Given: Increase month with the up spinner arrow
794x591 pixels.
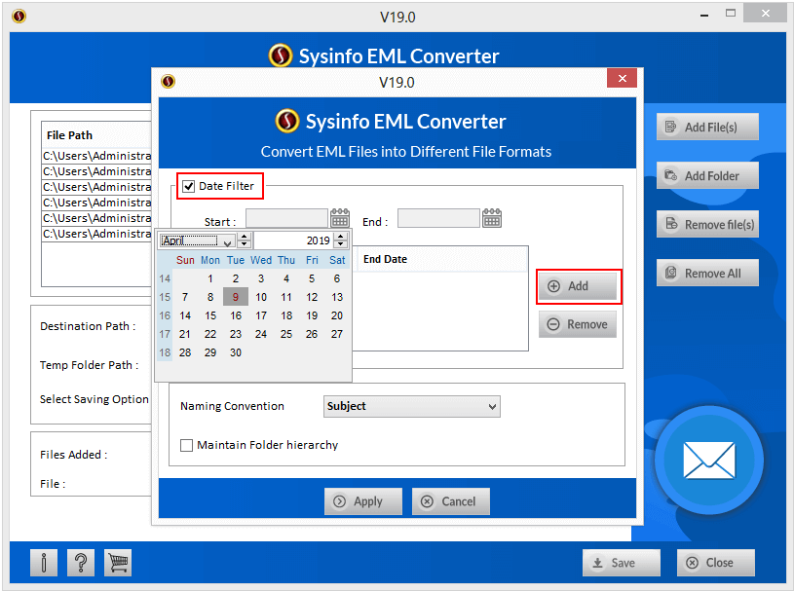Looking at the screenshot, I should [x=245, y=237].
